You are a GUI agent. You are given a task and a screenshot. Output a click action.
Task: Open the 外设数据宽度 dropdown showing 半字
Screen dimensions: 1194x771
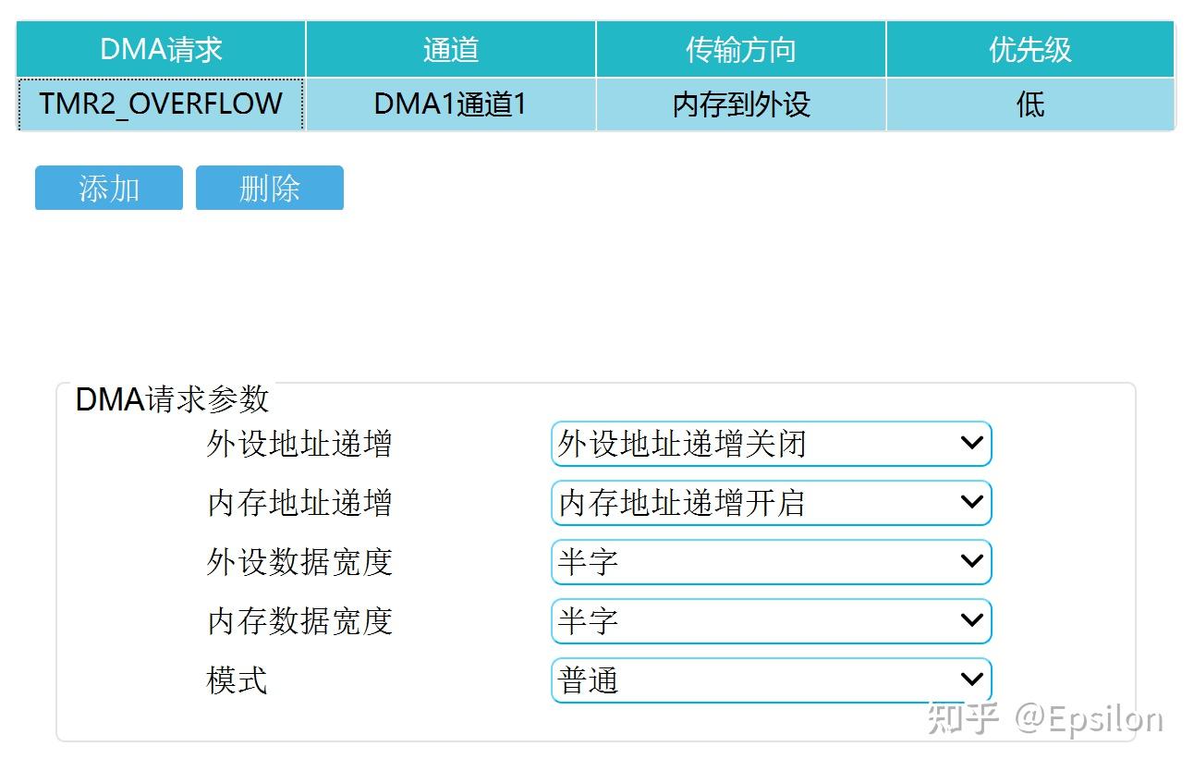point(772,562)
